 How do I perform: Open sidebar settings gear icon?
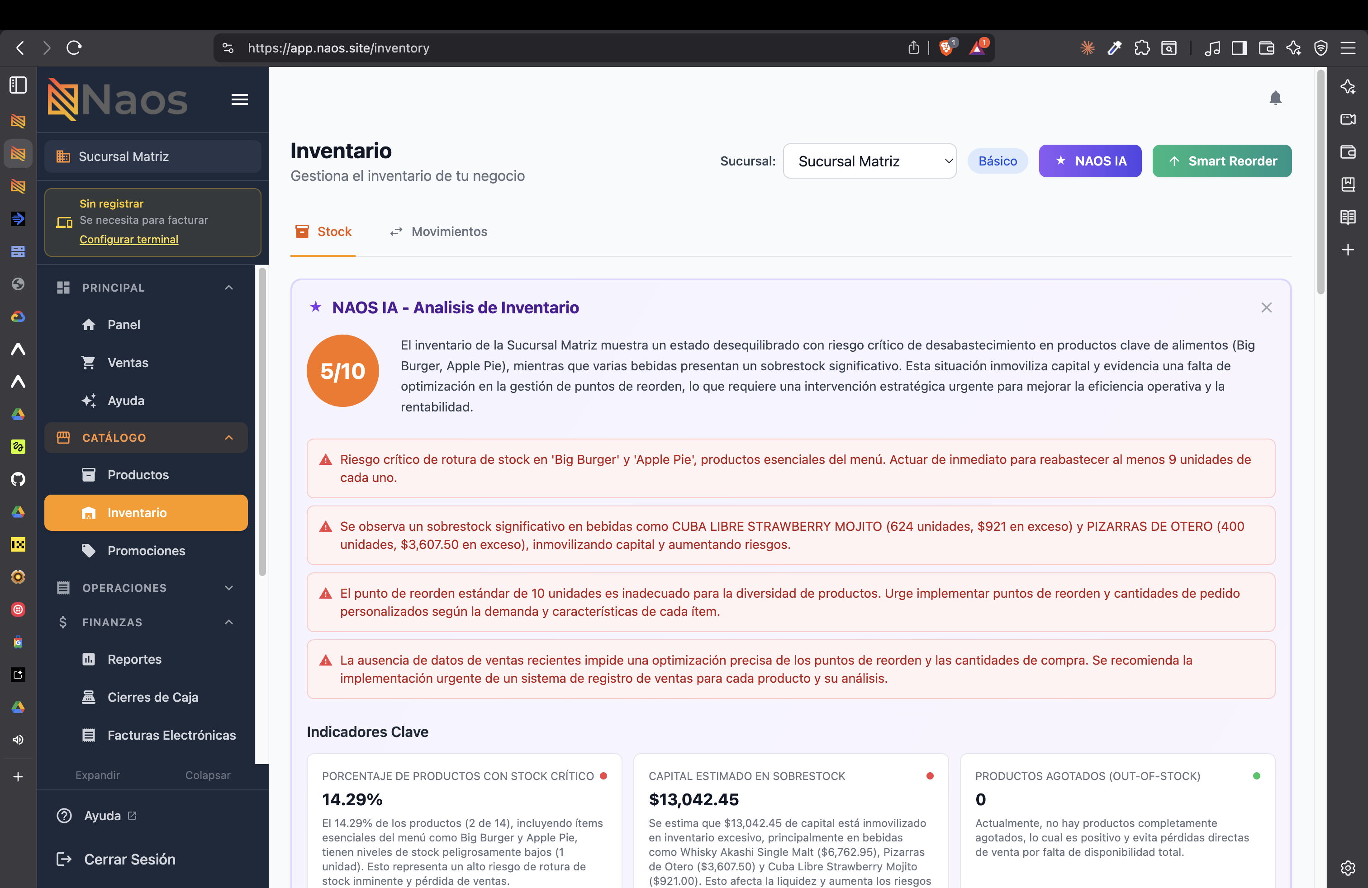tap(1347, 867)
